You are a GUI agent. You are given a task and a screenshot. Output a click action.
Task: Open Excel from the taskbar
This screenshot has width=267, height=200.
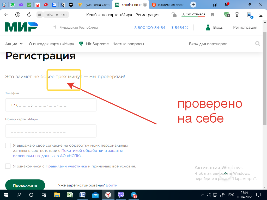(x=69, y=195)
